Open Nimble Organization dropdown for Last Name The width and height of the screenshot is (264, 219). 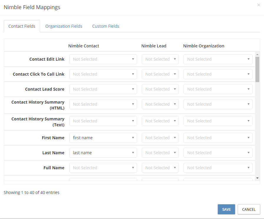[218, 153]
